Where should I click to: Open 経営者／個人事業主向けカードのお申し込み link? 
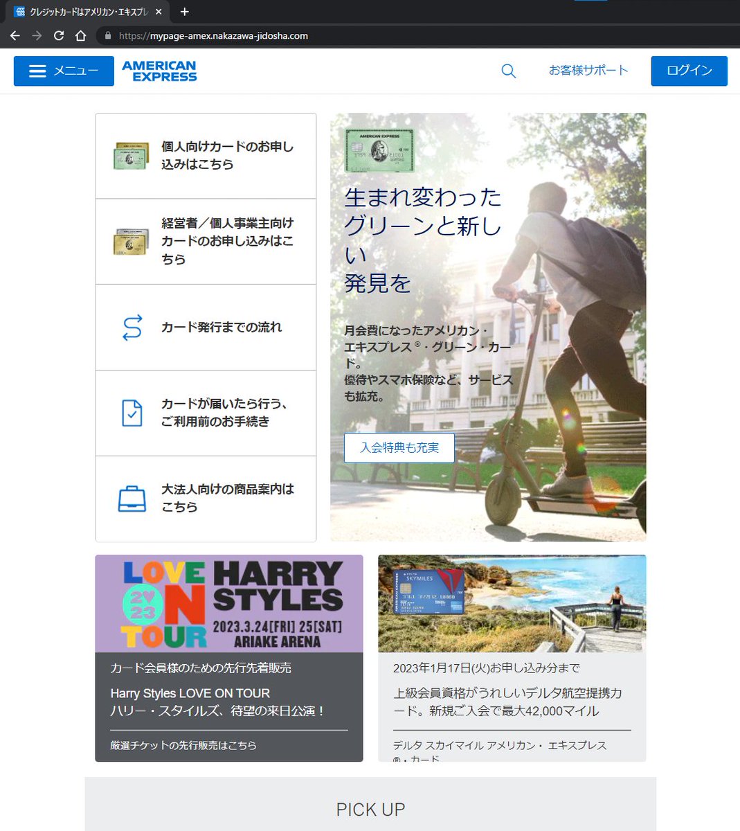(x=206, y=242)
